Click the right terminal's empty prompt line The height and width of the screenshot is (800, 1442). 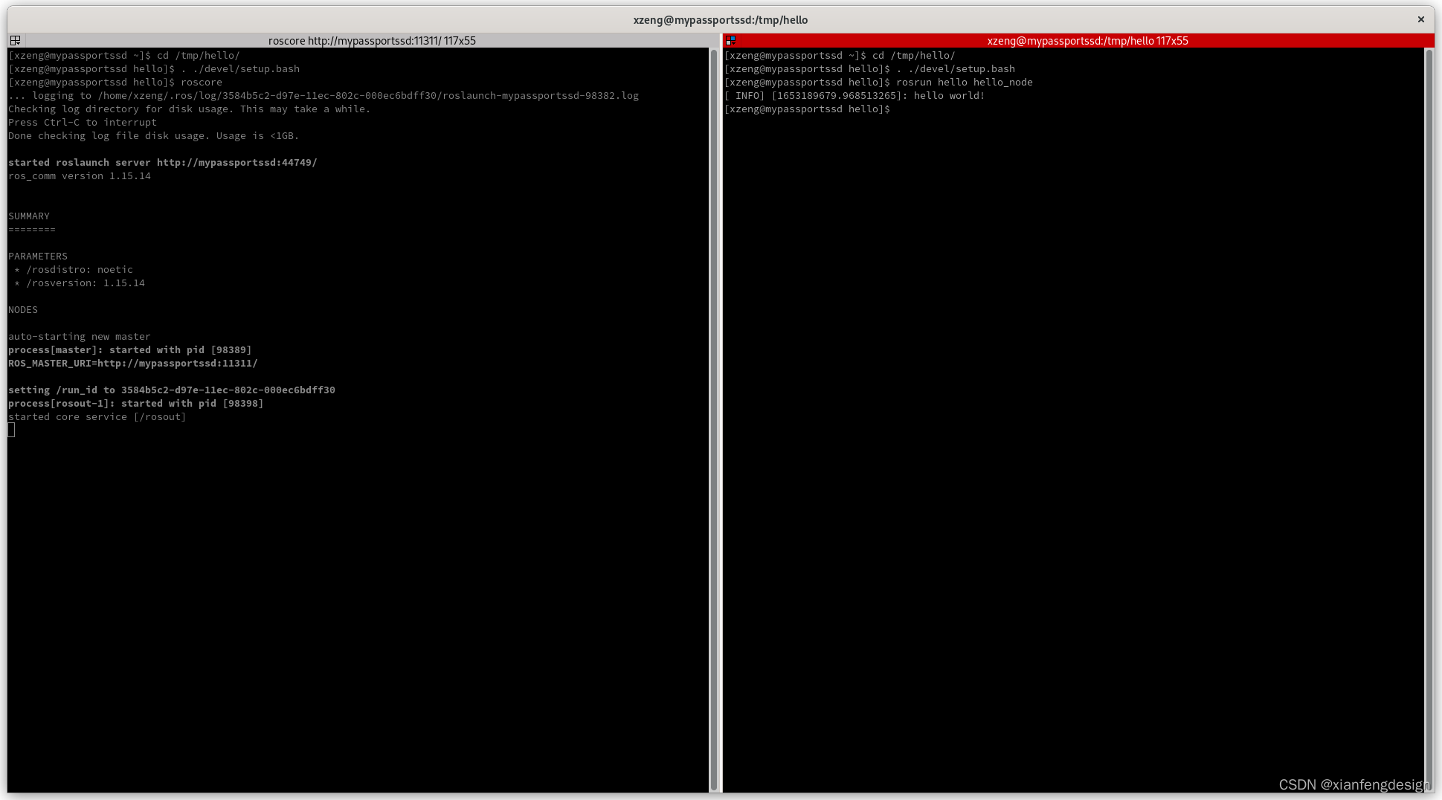coord(807,109)
